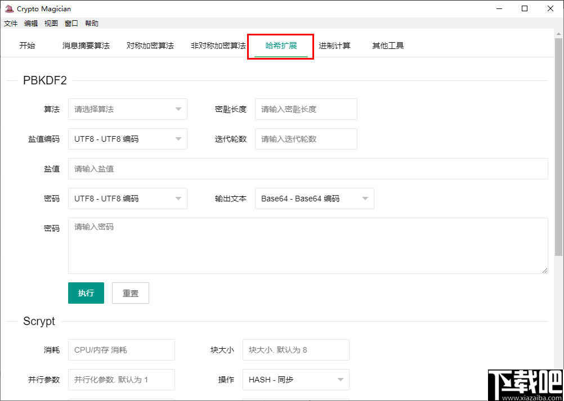564x401 pixels.
Task: Click the 迭代轮数 iteration count field
Action: (x=306, y=139)
